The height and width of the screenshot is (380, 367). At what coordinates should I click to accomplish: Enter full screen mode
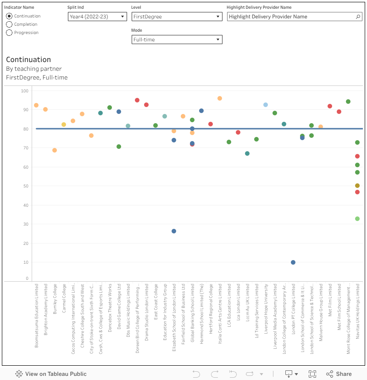312,374
